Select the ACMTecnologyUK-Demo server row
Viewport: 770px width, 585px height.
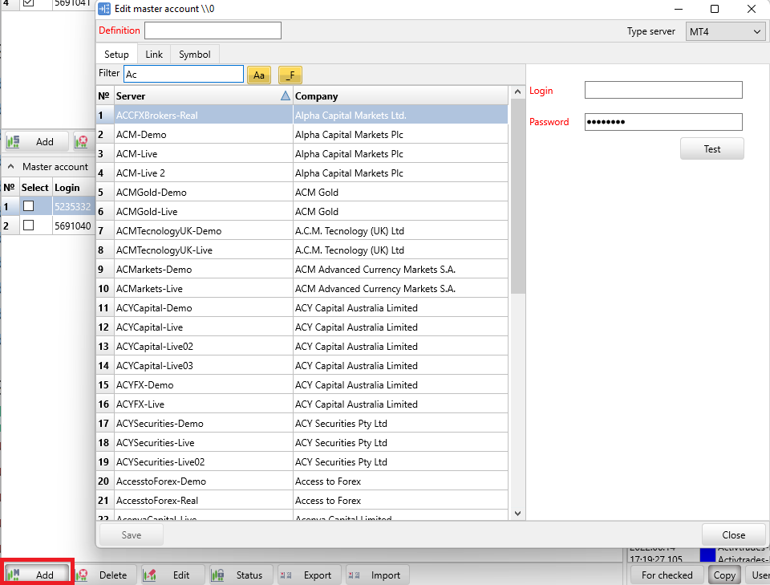pyautogui.click(x=302, y=231)
